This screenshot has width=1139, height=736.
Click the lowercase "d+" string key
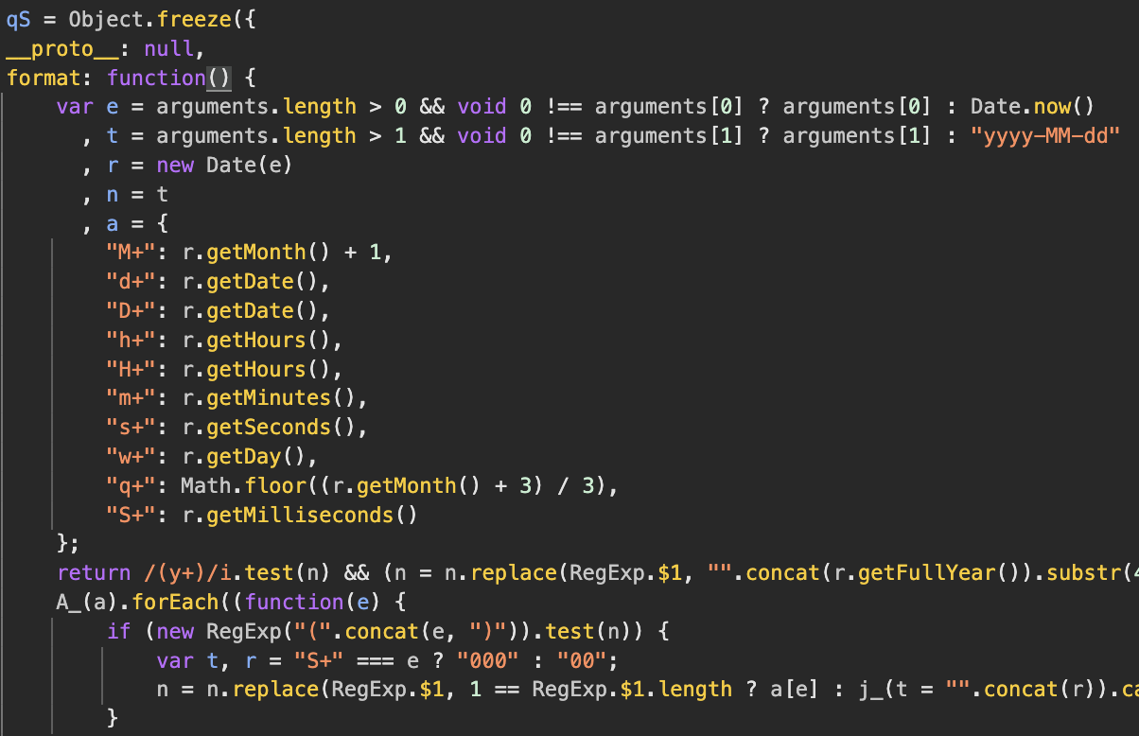click(x=131, y=282)
